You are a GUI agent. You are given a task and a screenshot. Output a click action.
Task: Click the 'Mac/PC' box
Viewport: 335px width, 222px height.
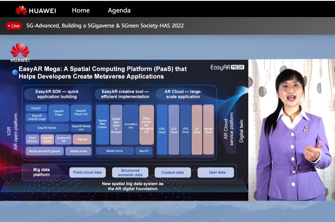pos(144,151)
